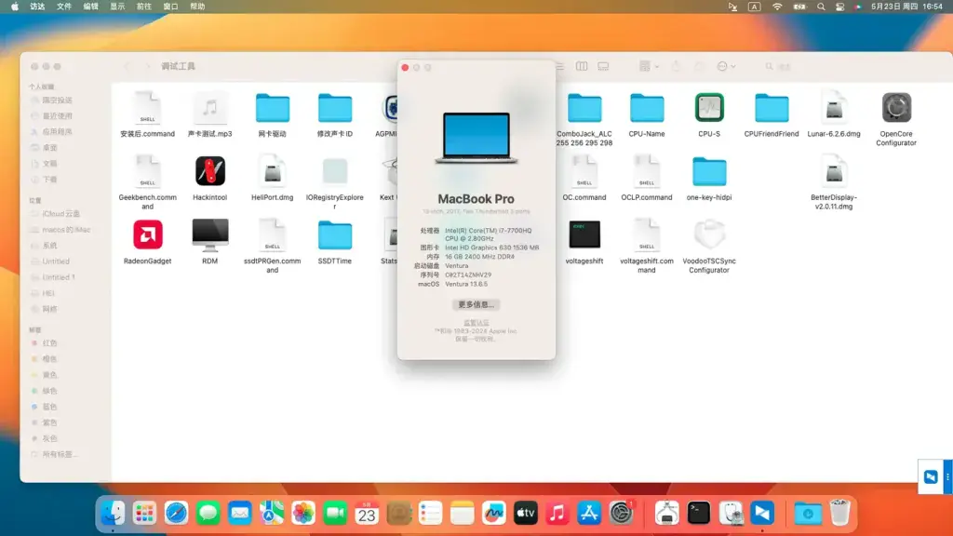Select the Geekbench.command shell script
The height and width of the screenshot is (536, 953).
[x=148, y=171]
